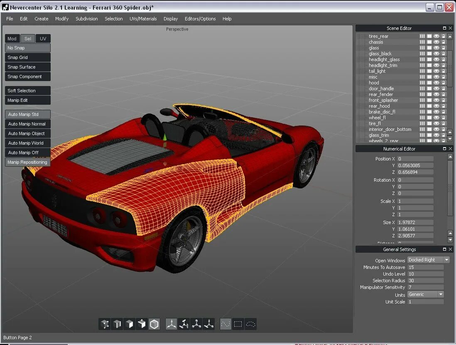
Task: Open the File menu
Action: pos(10,19)
